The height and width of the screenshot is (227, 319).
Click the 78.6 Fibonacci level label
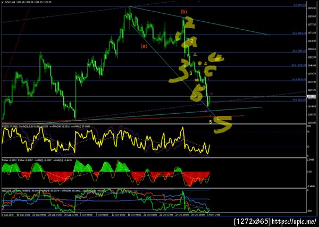click(x=299, y=100)
